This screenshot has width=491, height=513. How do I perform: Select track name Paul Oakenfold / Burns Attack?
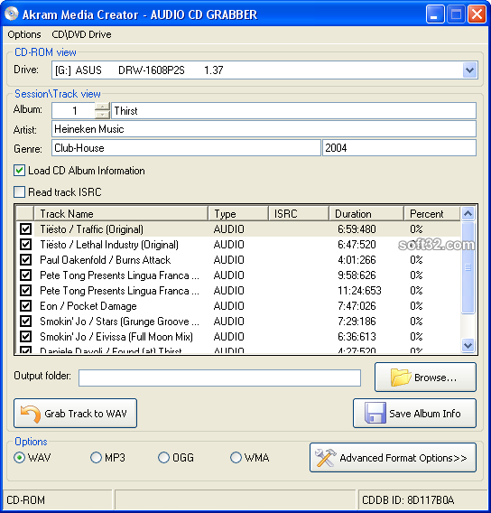pos(105,260)
